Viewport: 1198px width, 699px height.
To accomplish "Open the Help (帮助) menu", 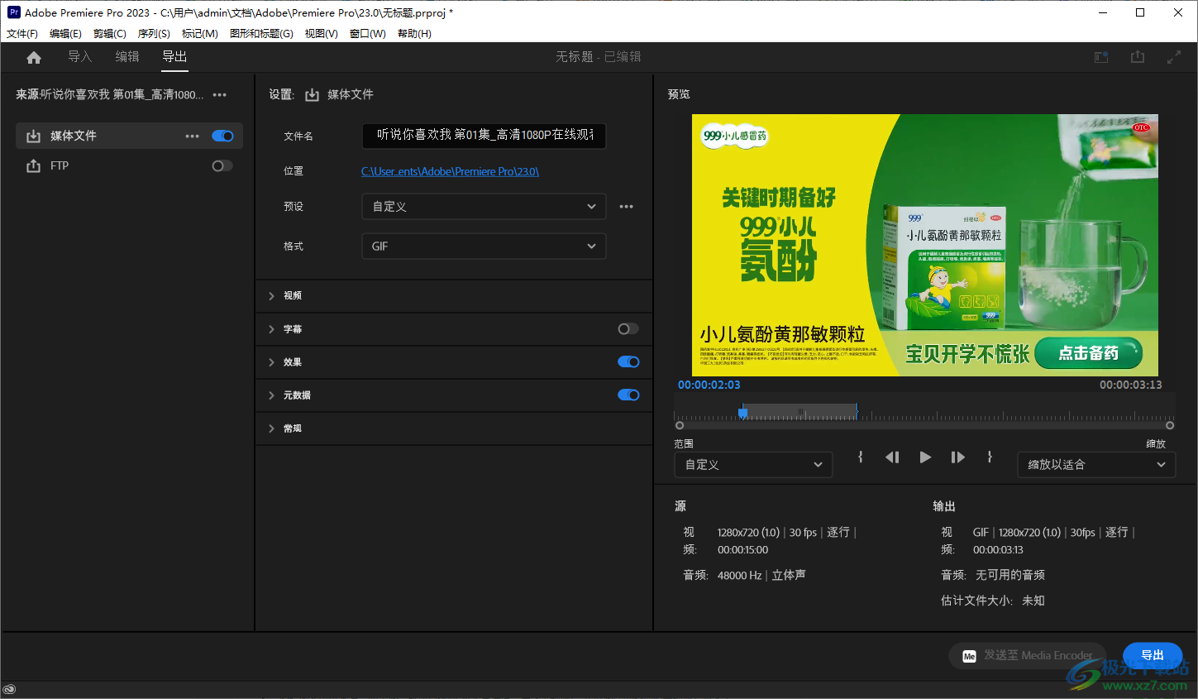I will (414, 34).
